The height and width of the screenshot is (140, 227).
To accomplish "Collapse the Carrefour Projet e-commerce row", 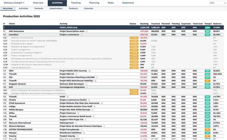I will (x=113, y=35).
